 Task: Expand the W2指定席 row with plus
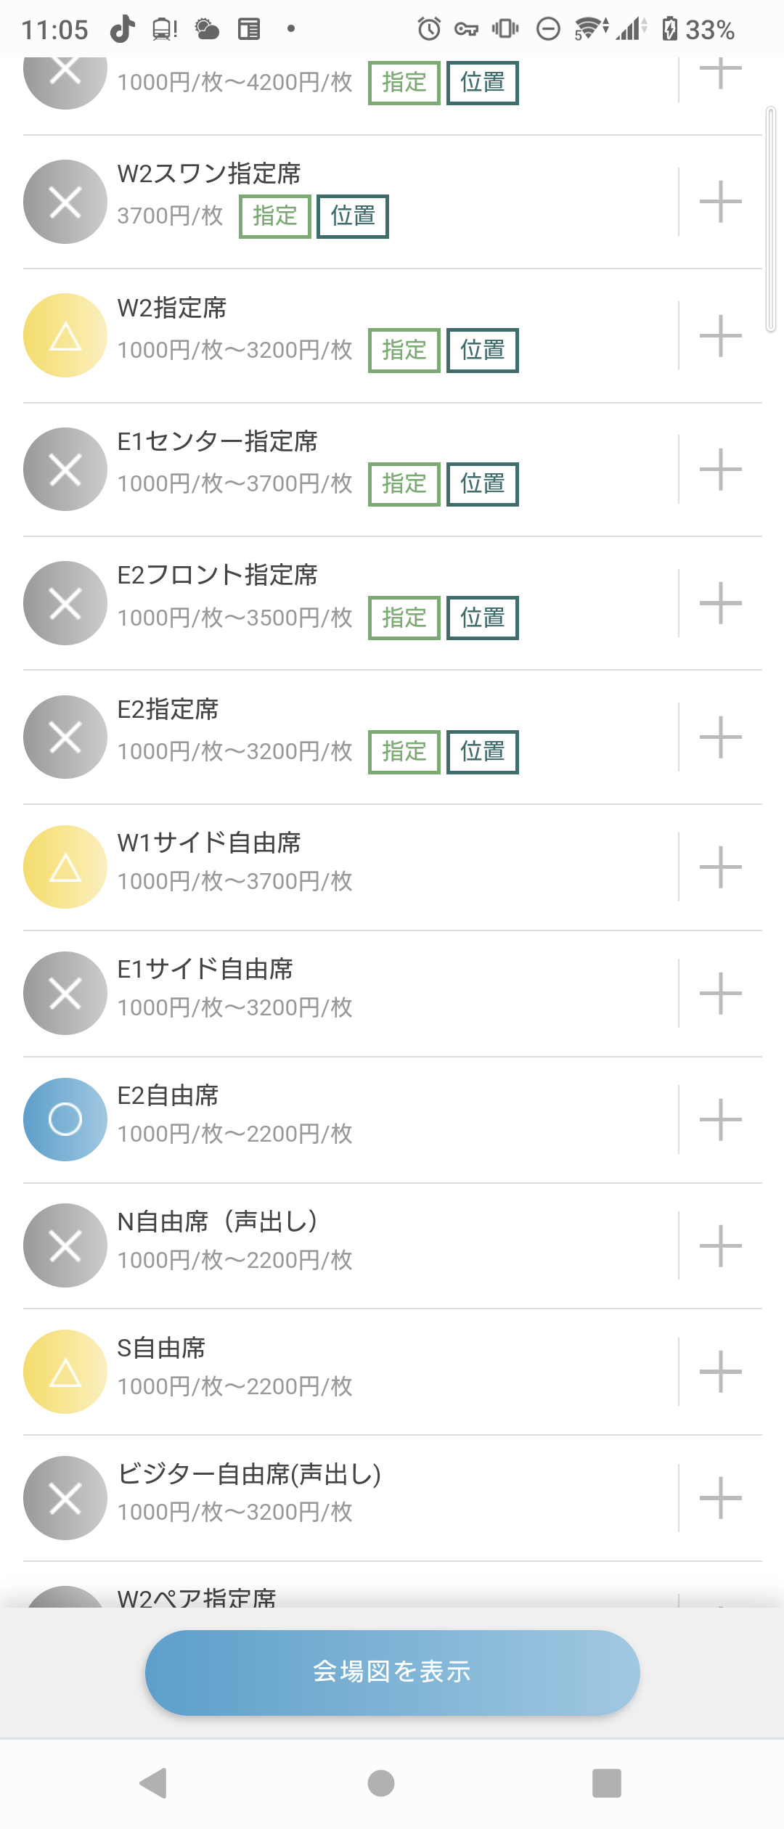pyautogui.click(x=720, y=336)
